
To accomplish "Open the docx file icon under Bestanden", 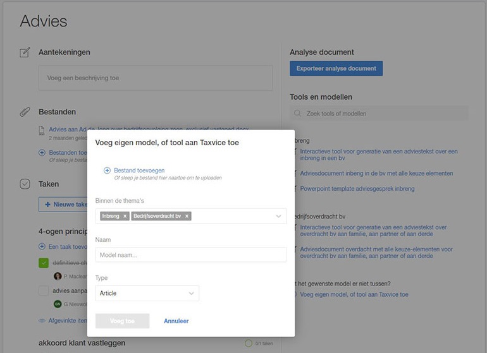I will point(42,131).
